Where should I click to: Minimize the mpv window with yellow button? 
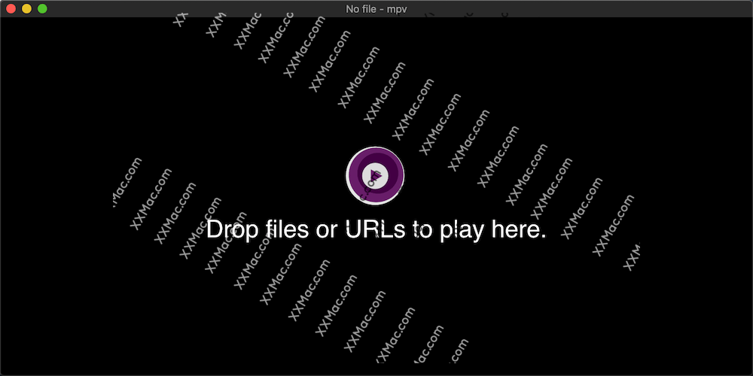(26, 8)
